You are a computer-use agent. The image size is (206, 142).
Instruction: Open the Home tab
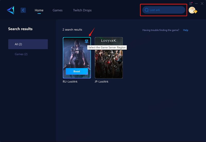tap(39, 10)
